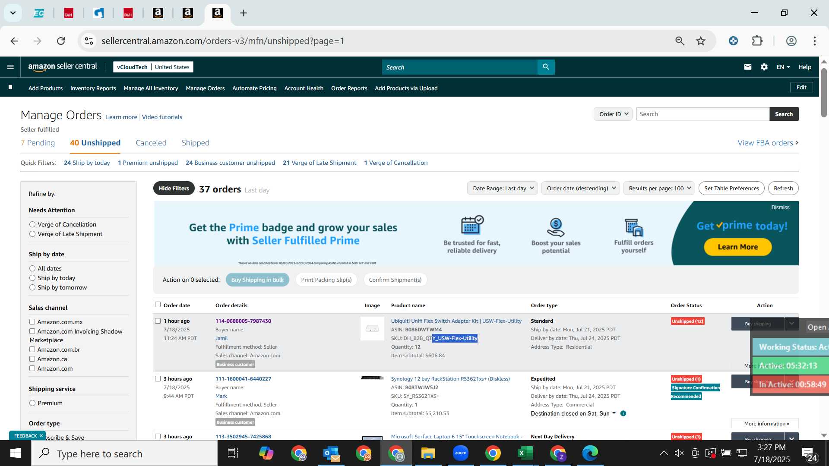Select the Verge of Cancellation radio filter
The width and height of the screenshot is (829, 466).
pyautogui.click(x=32, y=224)
